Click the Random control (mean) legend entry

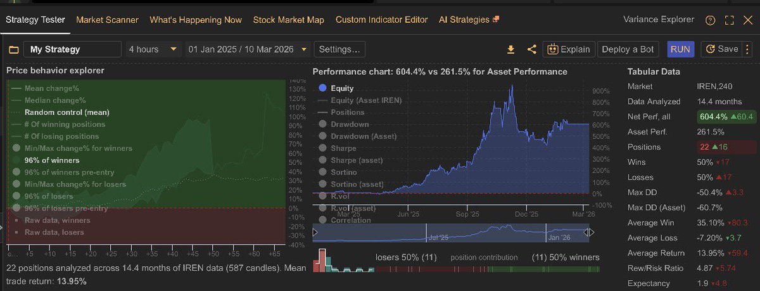[60, 112]
